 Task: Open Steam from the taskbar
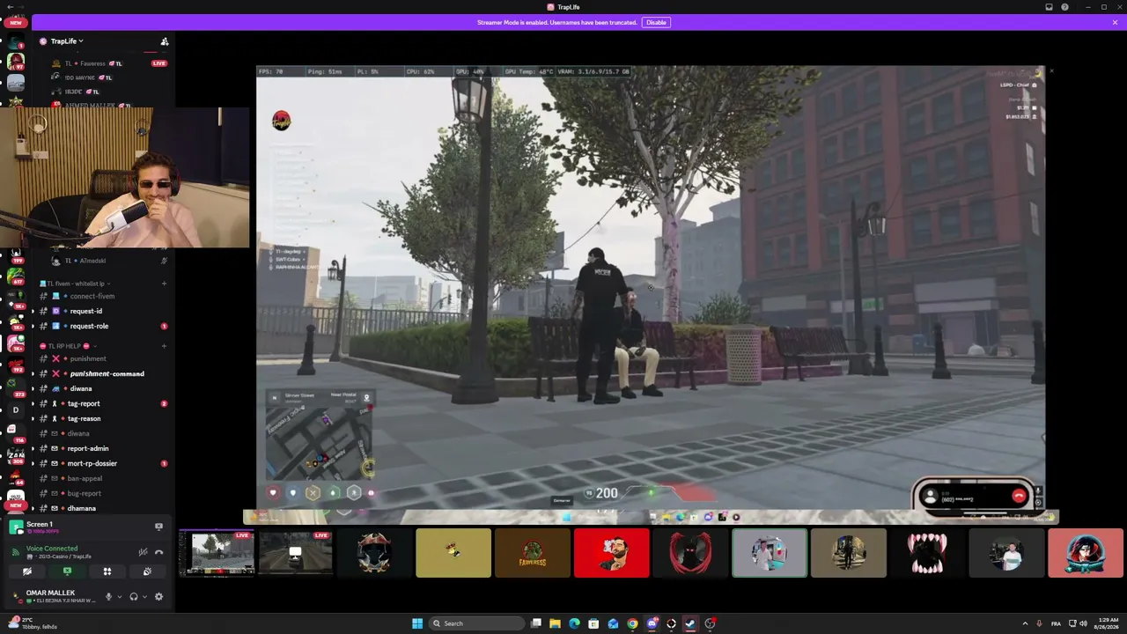pos(690,623)
